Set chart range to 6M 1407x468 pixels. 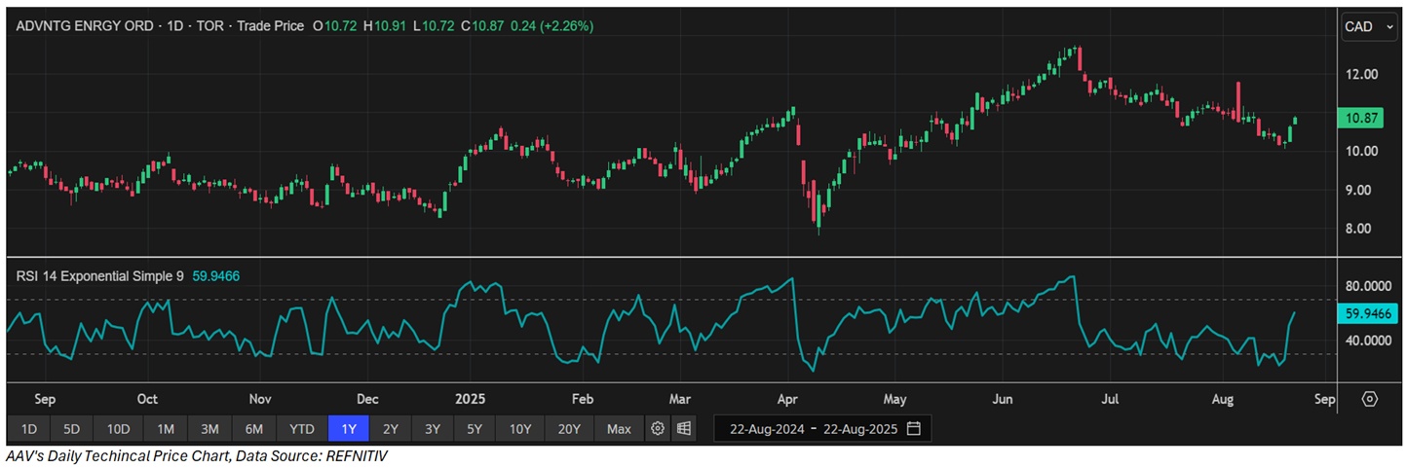pyautogui.click(x=253, y=428)
